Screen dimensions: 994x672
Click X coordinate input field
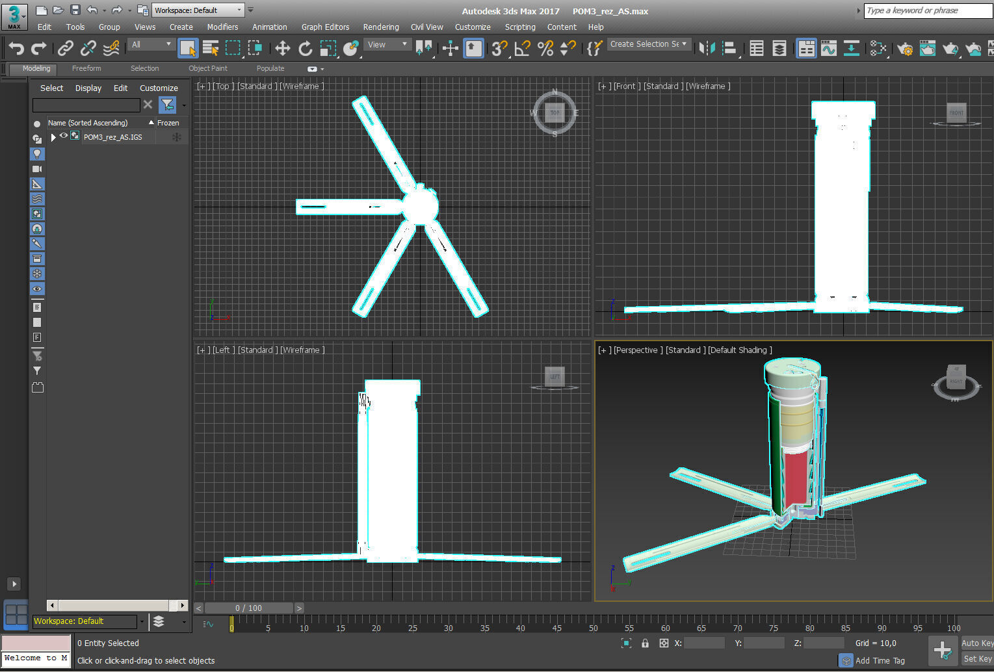point(704,643)
